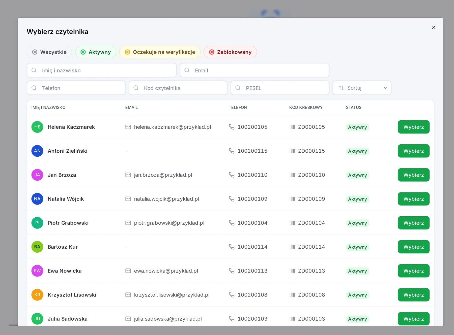Viewport: 454px width, 335px height.
Task: Click the IMIĘ I NAZWISKO column header
Action: [x=48, y=107]
